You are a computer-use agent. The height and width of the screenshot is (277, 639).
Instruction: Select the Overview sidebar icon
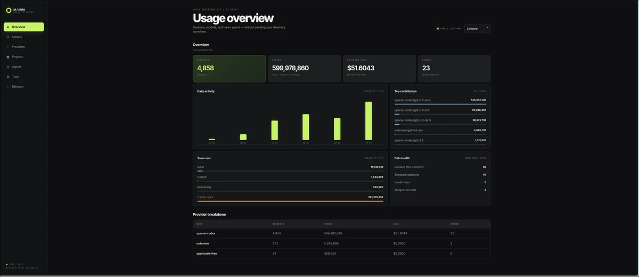(x=7, y=27)
